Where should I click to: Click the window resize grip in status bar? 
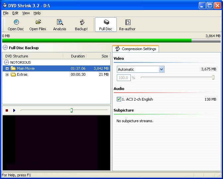pyautogui.click(x=220, y=175)
